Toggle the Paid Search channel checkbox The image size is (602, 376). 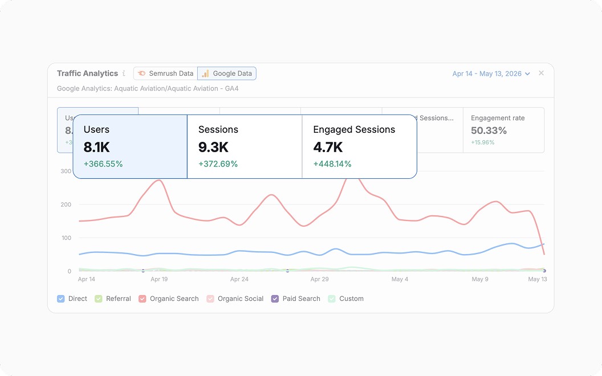(x=275, y=299)
